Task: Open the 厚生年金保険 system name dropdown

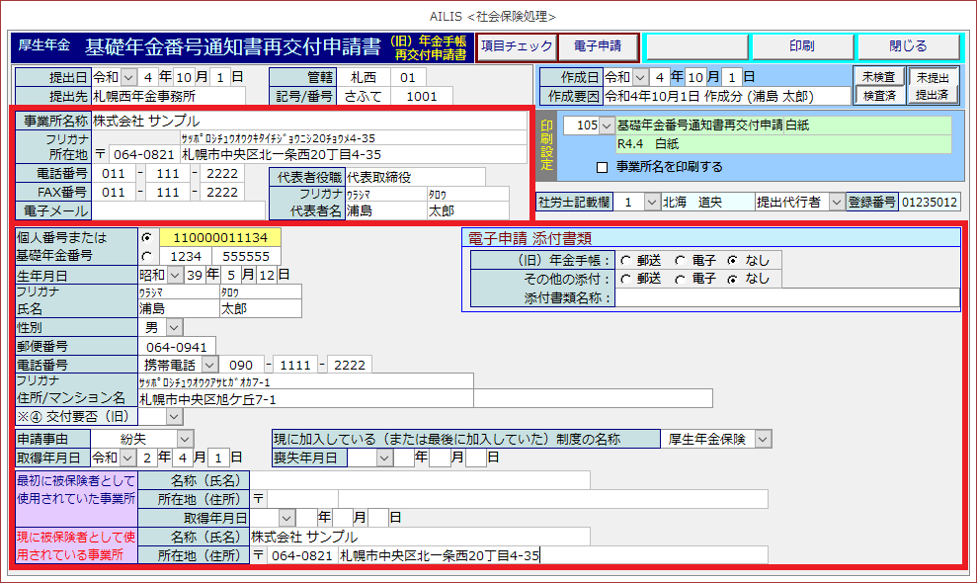Action: (763, 439)
